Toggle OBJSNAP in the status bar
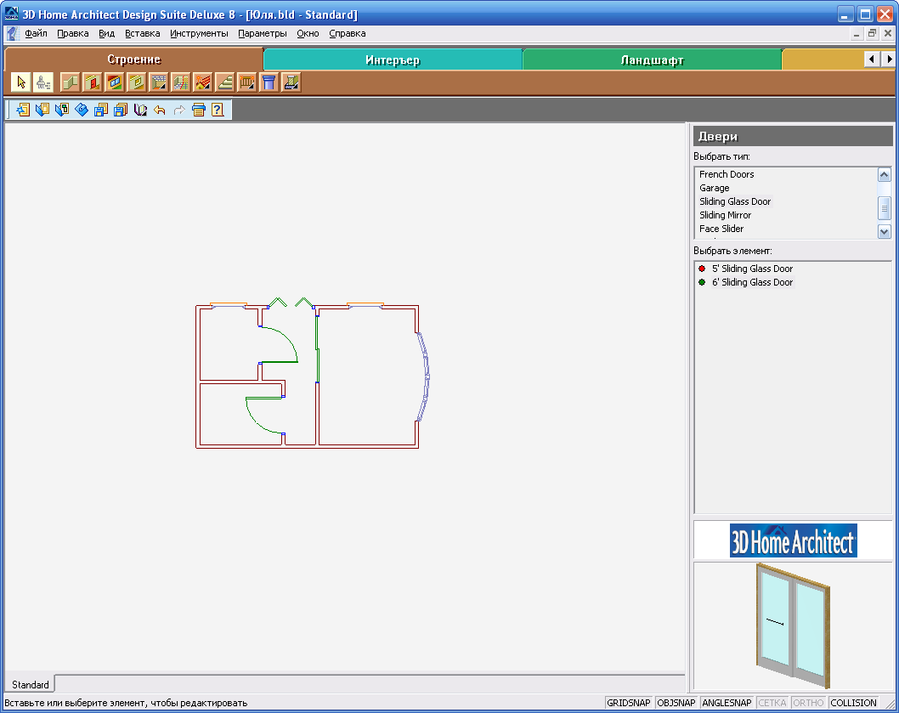The image size is (899, 713). [676, 703]
